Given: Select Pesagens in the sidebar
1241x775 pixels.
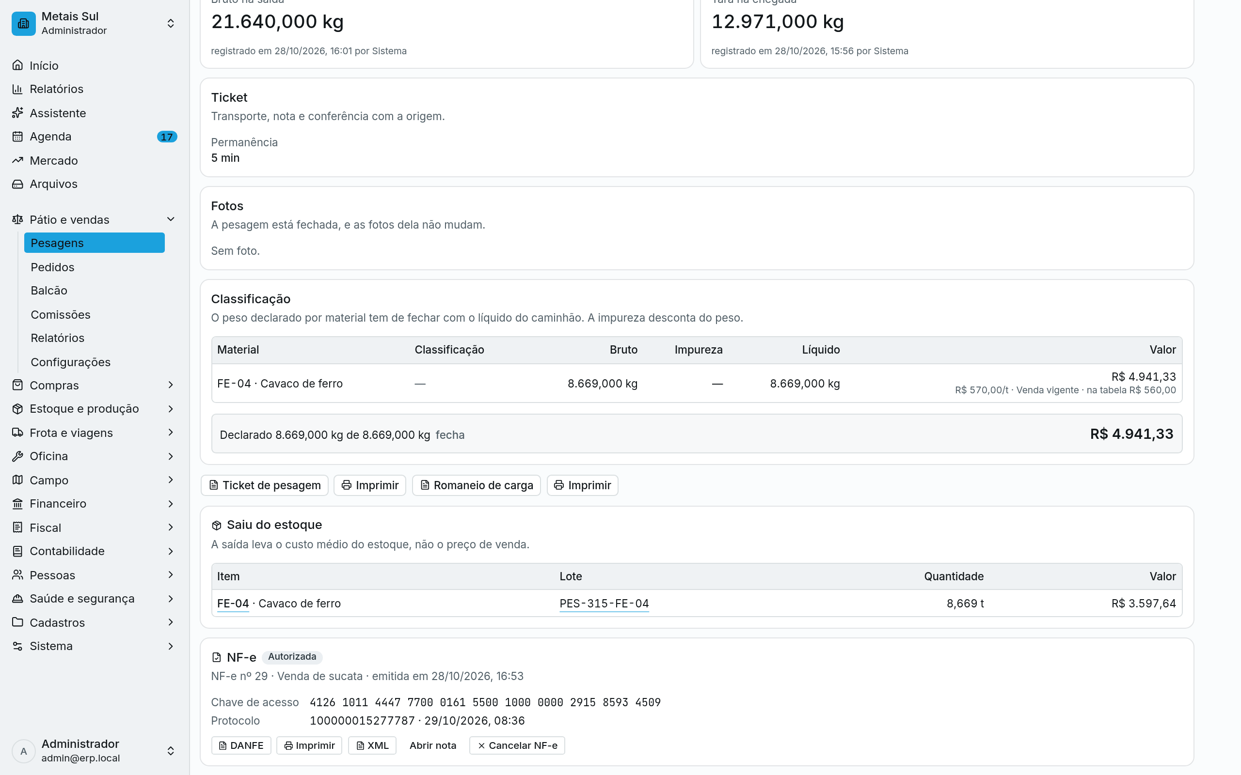Looking at the screenshot, I should [x=95, y=243].
